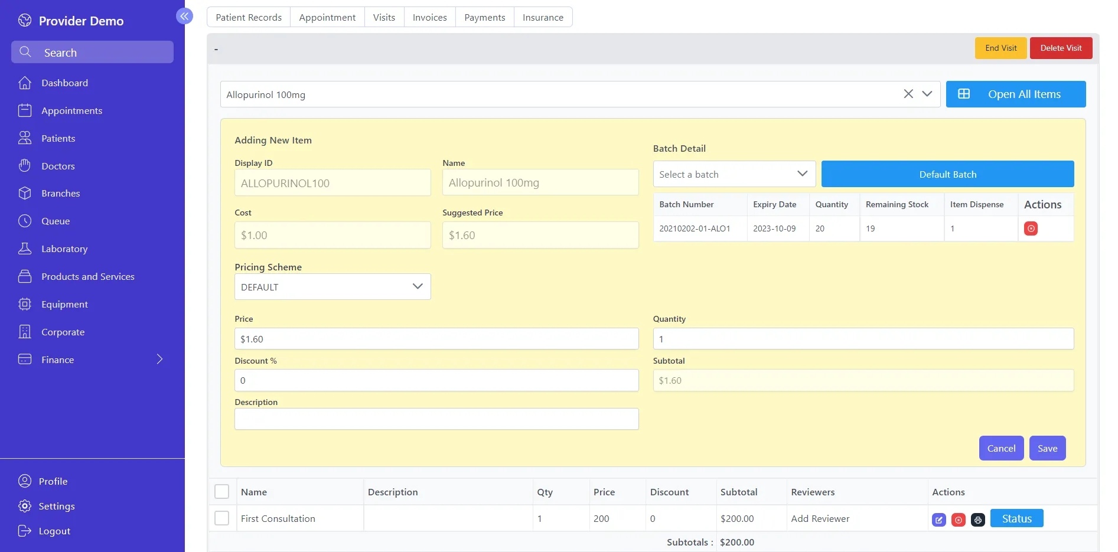Switch to the Visits tab
Screen dimensions: 1118x552
coord(384,17)
